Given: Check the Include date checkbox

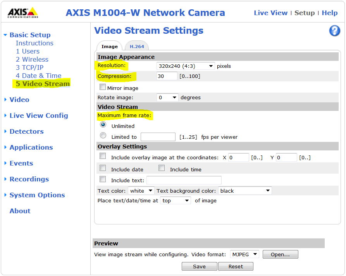Looking at the screenshot, I should pos(103,168).
